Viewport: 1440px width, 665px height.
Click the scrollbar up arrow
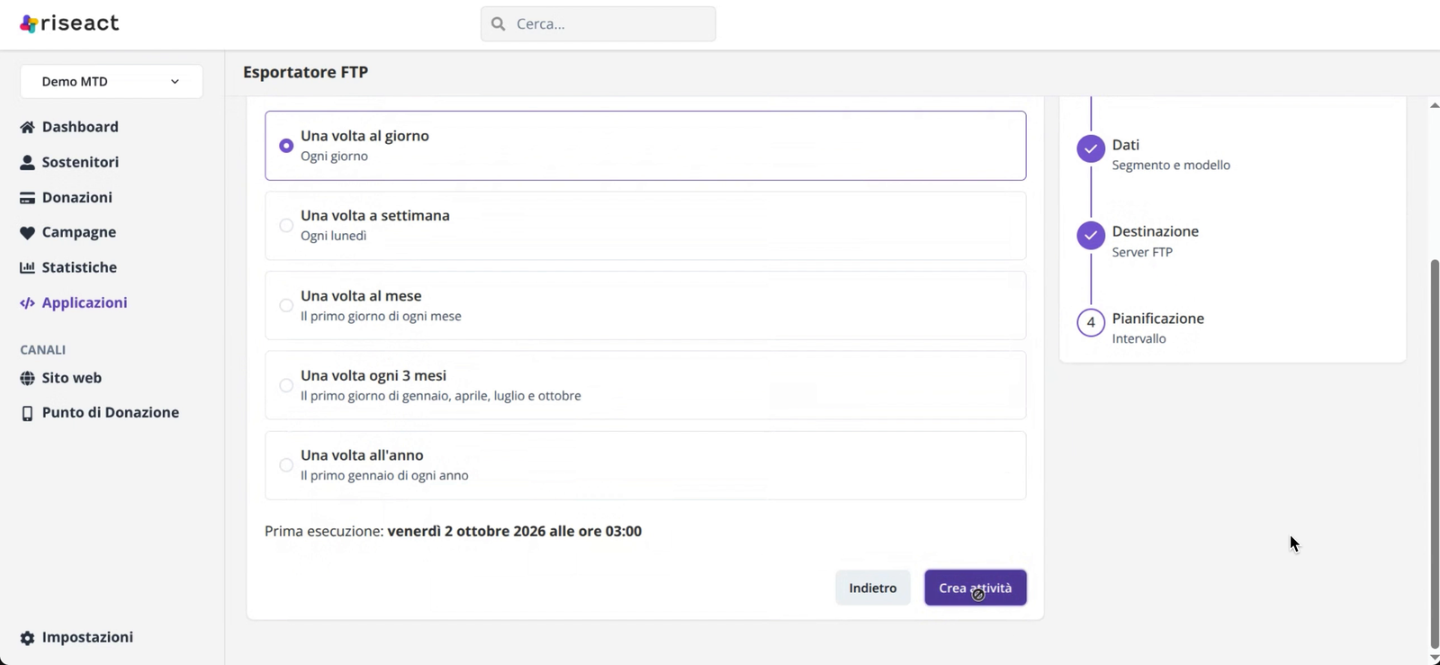click(x=1435, y=105)
